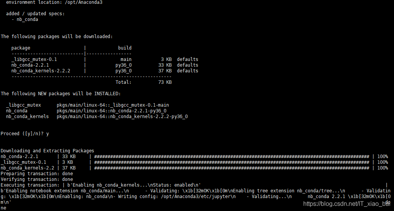Click the 'Proceed ([y]/n)? y' prompt line
This screenshot has width=394, height=211.
[25, 134]
